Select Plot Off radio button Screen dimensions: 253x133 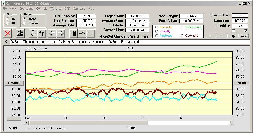[7, 23]
